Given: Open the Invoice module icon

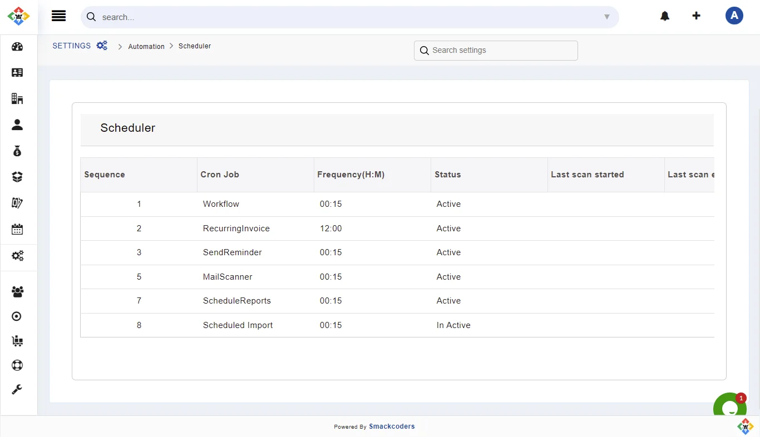Looking at the screenshot, I should coord(17,203).
